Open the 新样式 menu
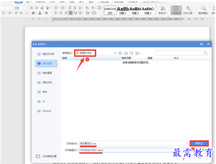Image resolution: width=216 pixels, height=164 pixels. click(163, 10)
